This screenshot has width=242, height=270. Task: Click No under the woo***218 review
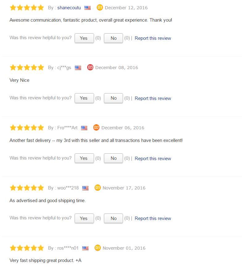pos(113,218)
